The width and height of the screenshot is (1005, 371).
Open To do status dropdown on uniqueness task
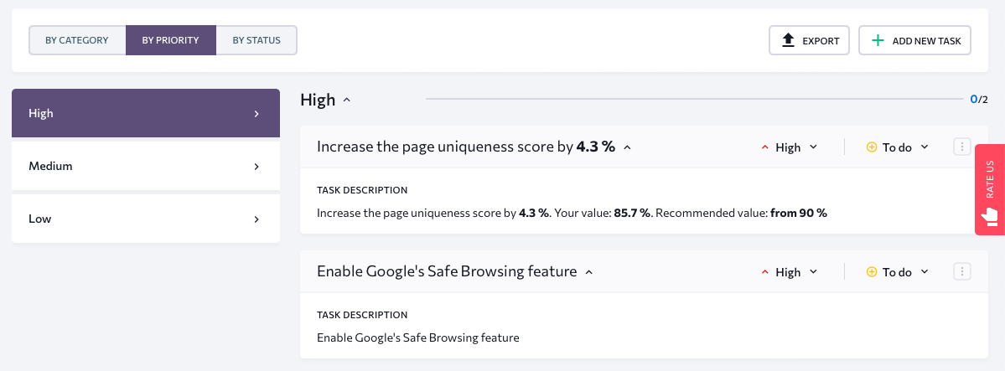tap(898, 147)
